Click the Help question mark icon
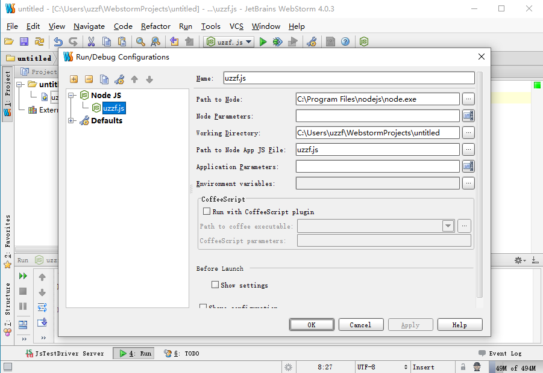 pos(345,42)
